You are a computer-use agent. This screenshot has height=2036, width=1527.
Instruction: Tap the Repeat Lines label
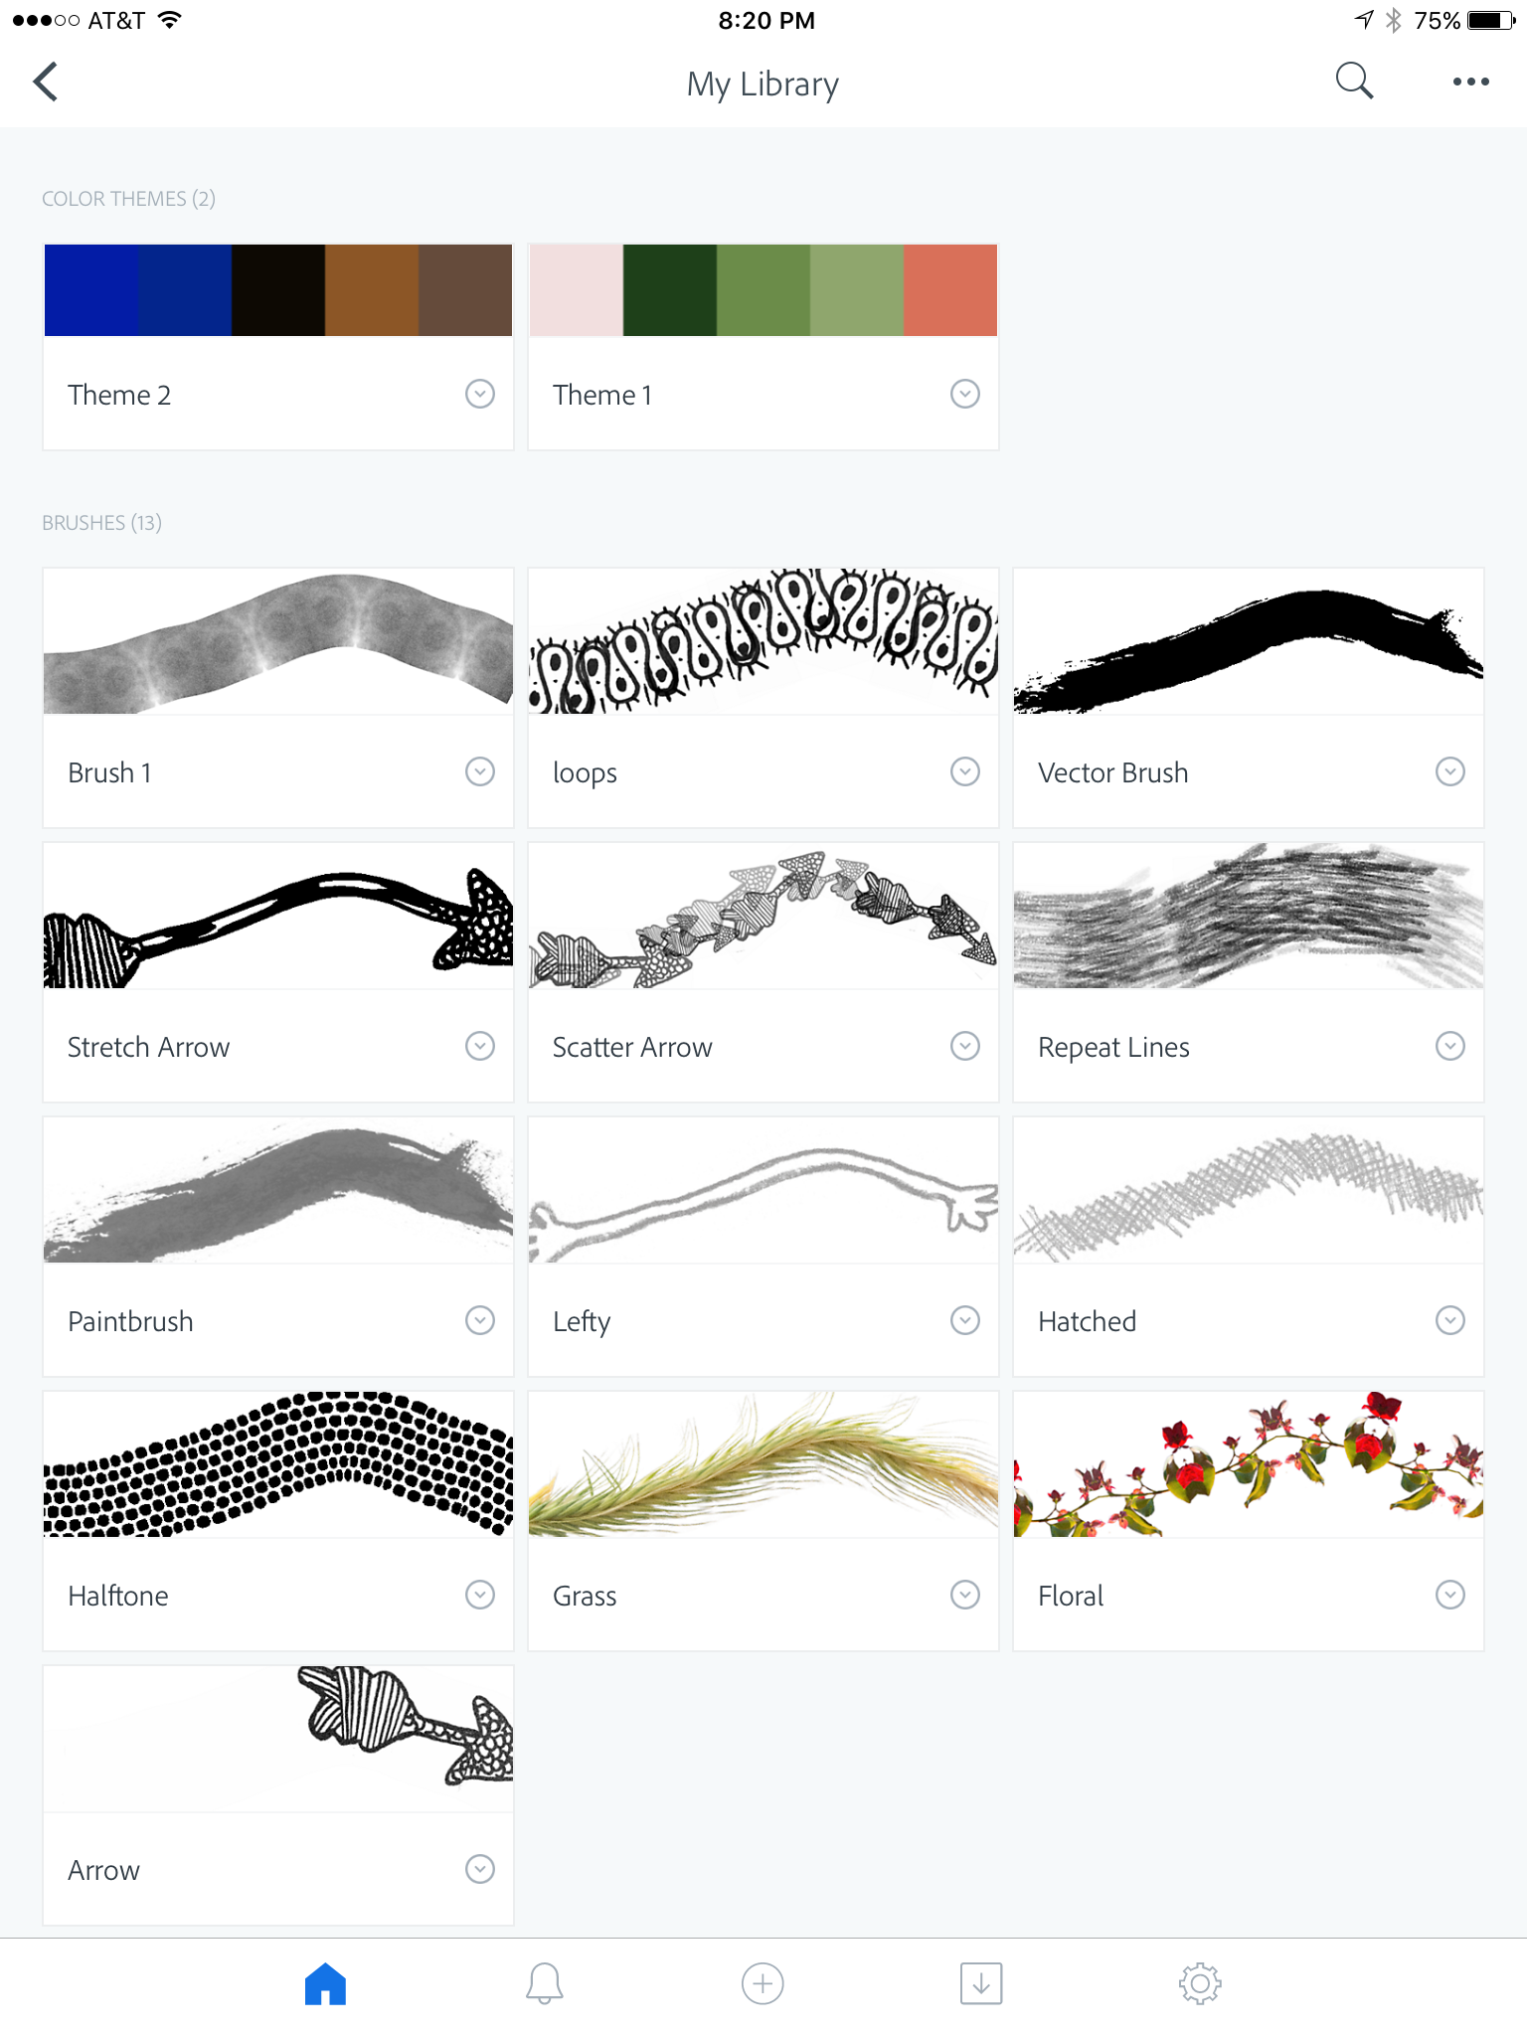point(1113,1048)
